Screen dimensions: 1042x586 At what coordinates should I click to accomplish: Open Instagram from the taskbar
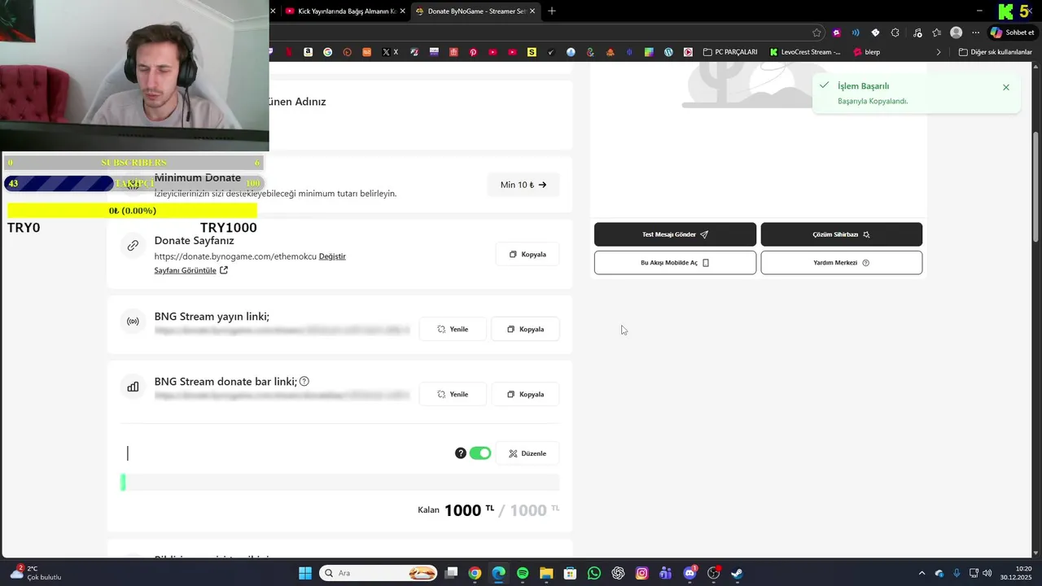pyautogui.click(x=642, y=573)
